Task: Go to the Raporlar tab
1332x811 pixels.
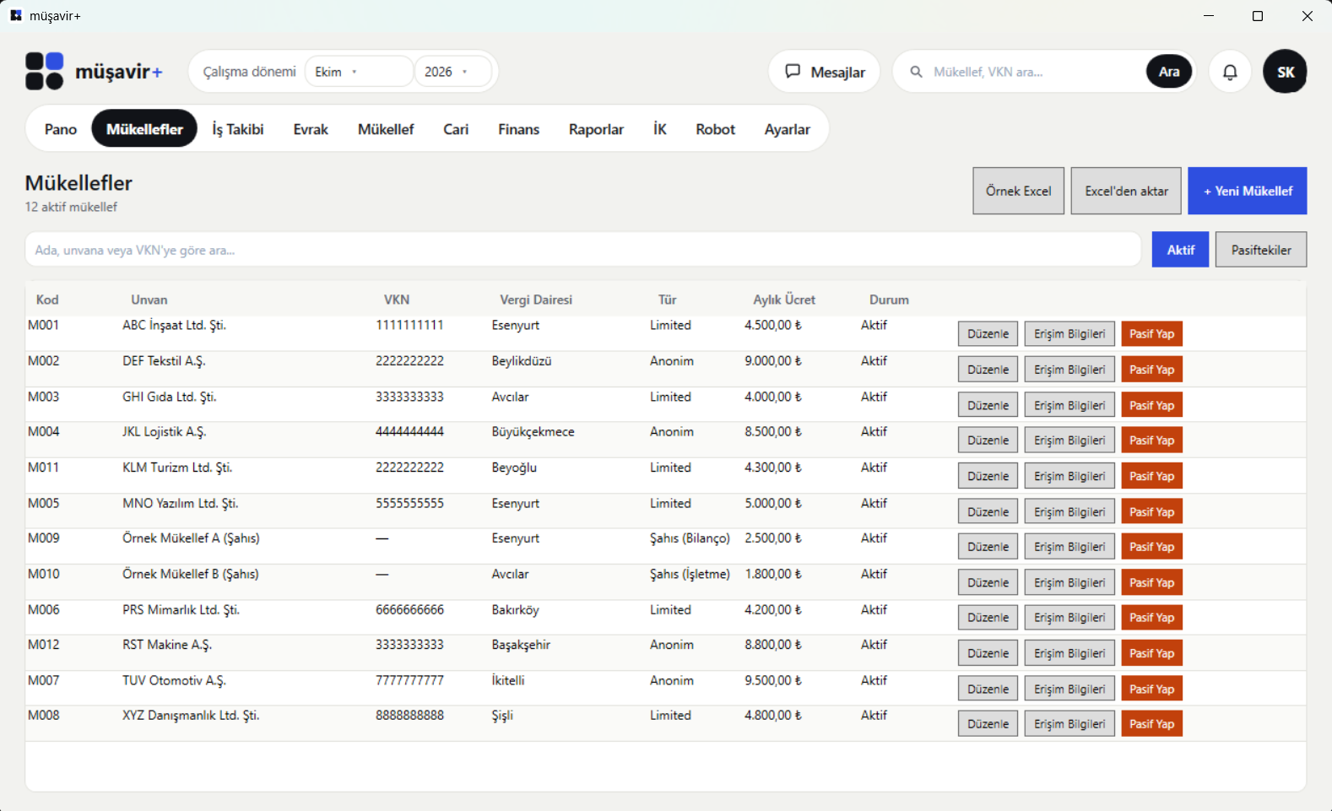Action: point(596,129)
